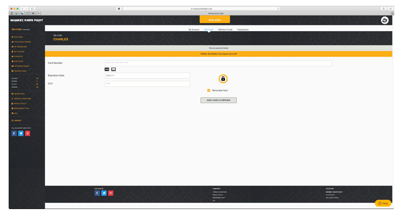Toggle the Safari sidebar button

pyautogui.click(x=32, y=9)
